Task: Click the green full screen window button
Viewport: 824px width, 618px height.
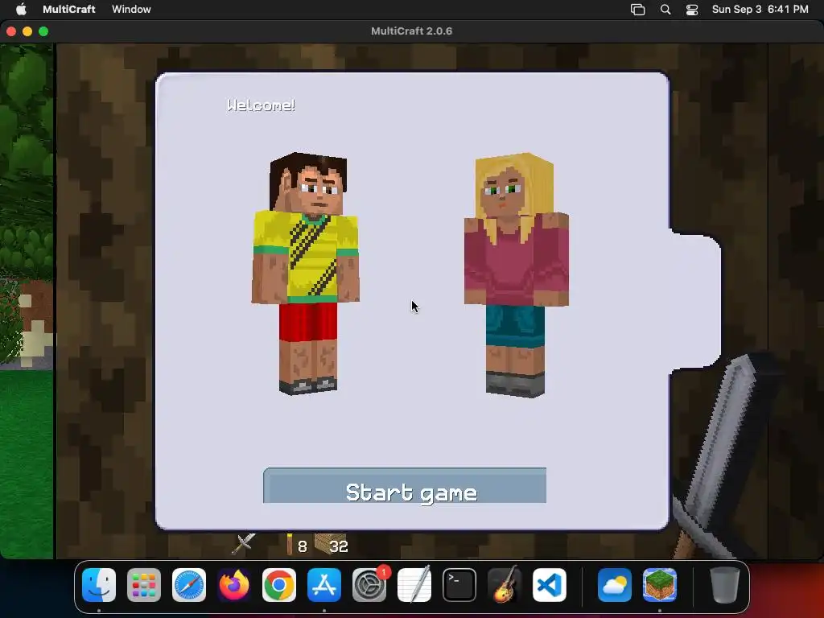Action: (43, 31)
